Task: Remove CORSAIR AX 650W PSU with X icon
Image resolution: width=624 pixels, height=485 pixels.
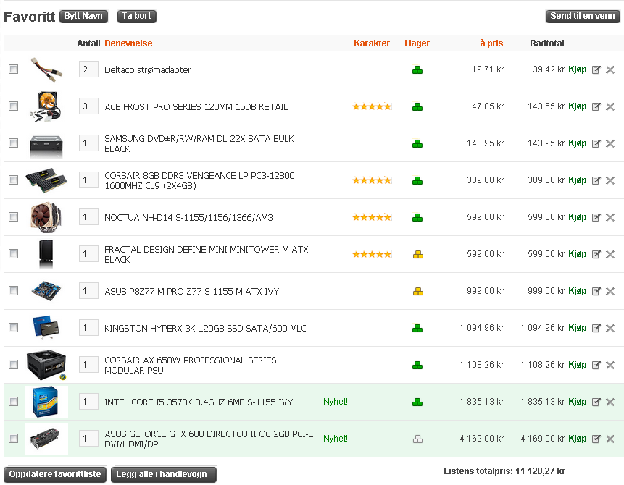Action: (610, 365)
